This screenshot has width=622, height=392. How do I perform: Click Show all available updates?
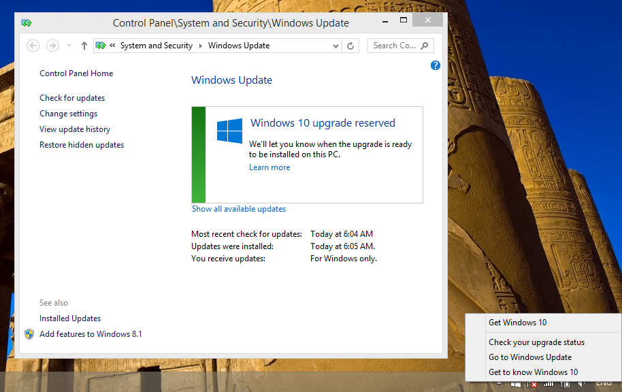tap(239, 209)
